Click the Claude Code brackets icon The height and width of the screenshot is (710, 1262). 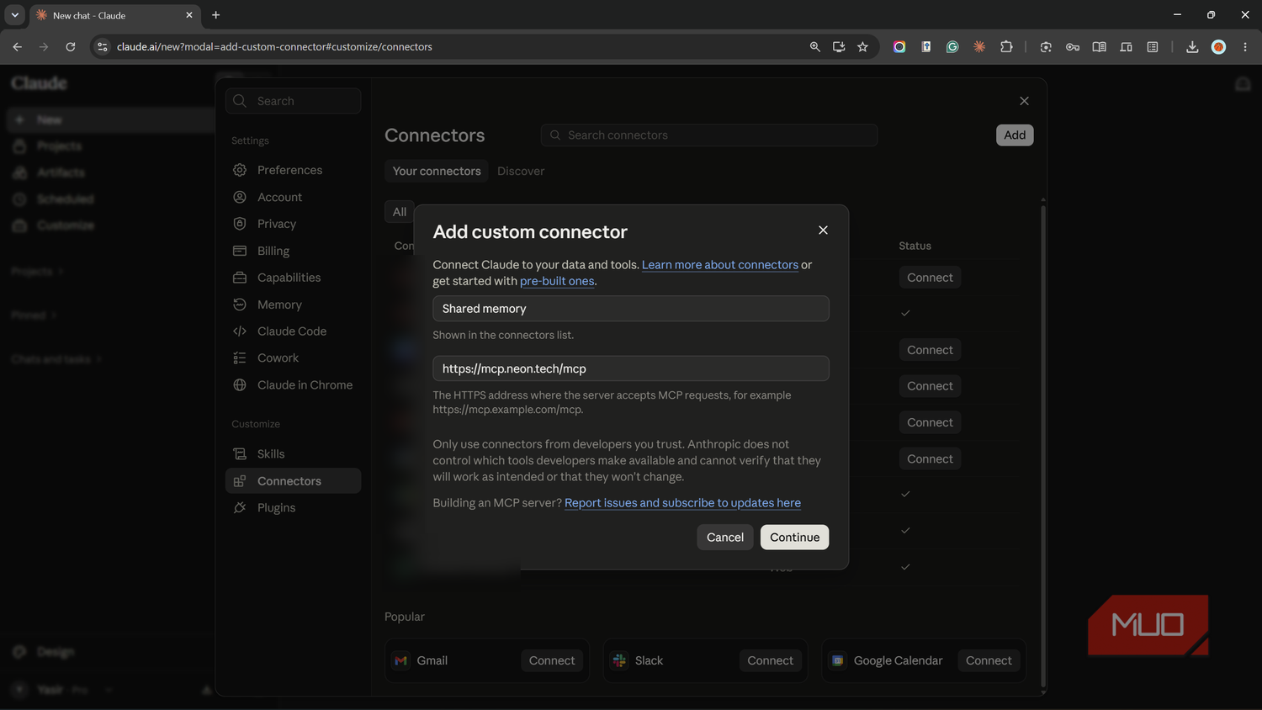(240, 331)
